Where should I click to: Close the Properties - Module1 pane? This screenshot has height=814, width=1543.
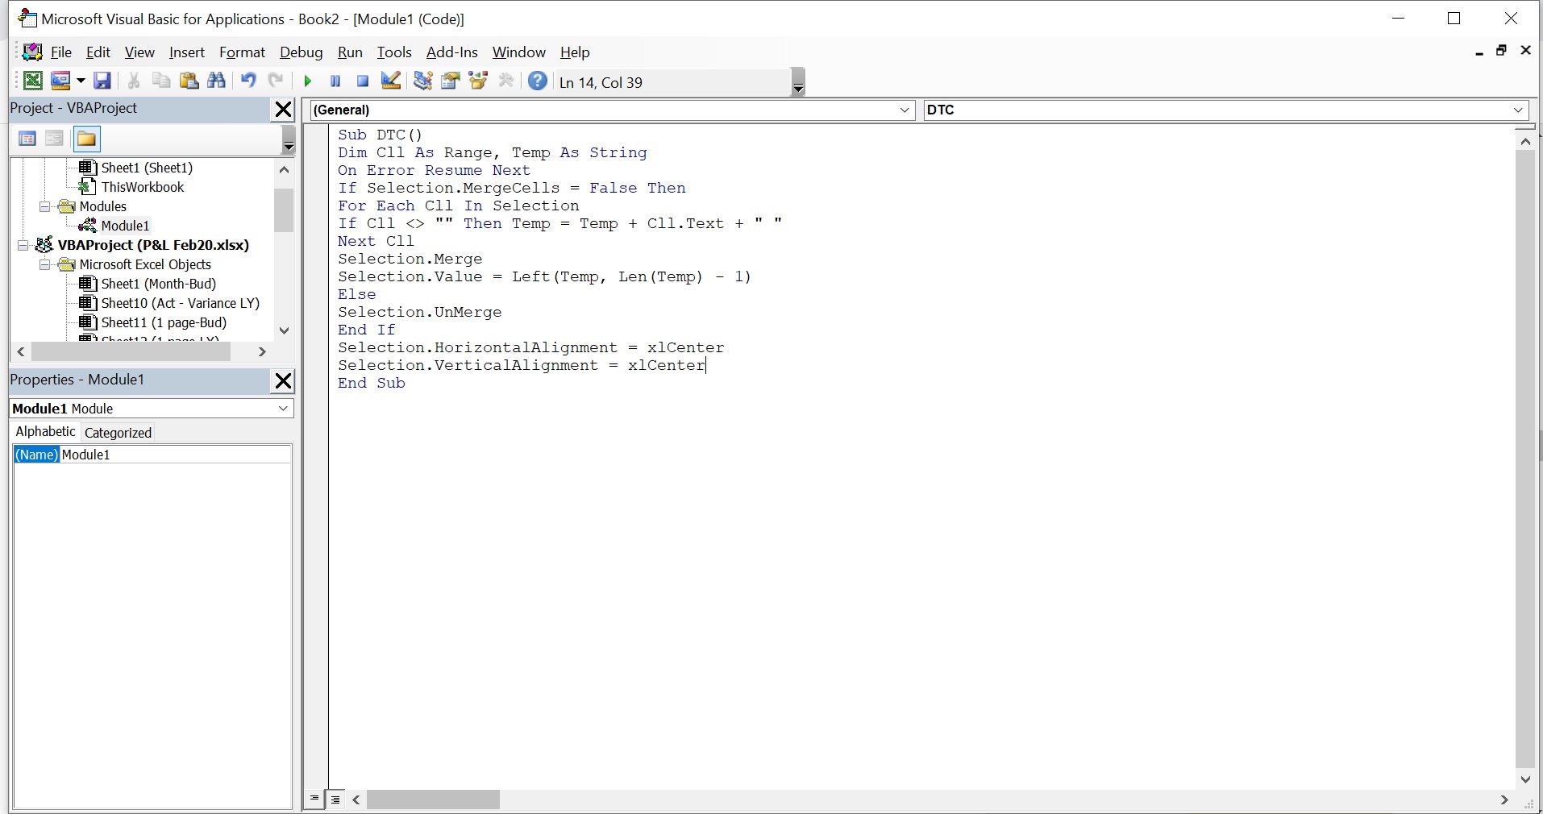[x=283, y=380]
